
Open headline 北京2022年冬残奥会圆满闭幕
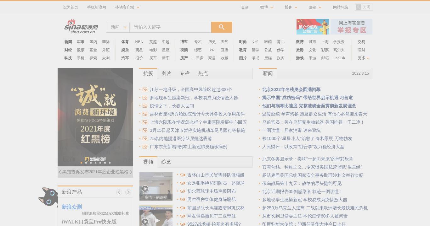coord(291,89)
